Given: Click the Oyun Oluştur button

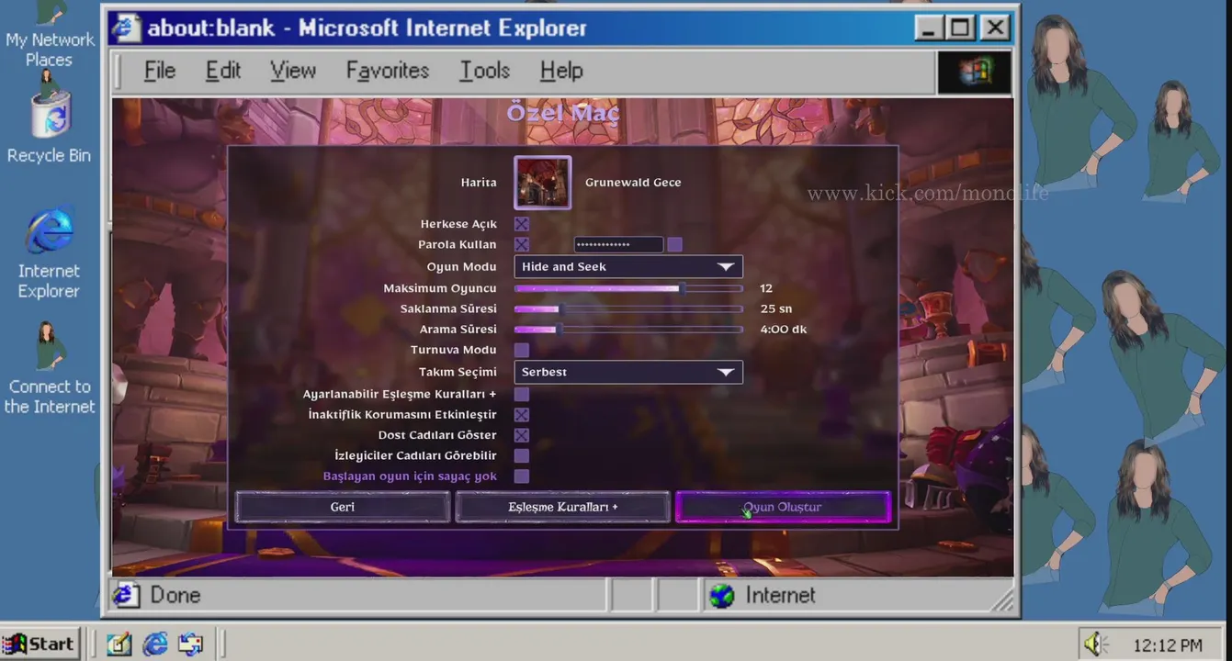Looking at the screenshot, I should [783, 507].
